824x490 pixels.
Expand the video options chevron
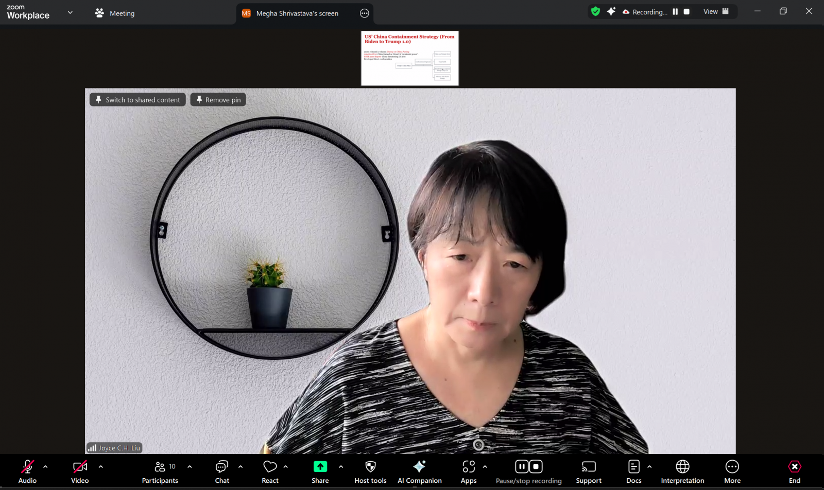(x=100, y=467)
